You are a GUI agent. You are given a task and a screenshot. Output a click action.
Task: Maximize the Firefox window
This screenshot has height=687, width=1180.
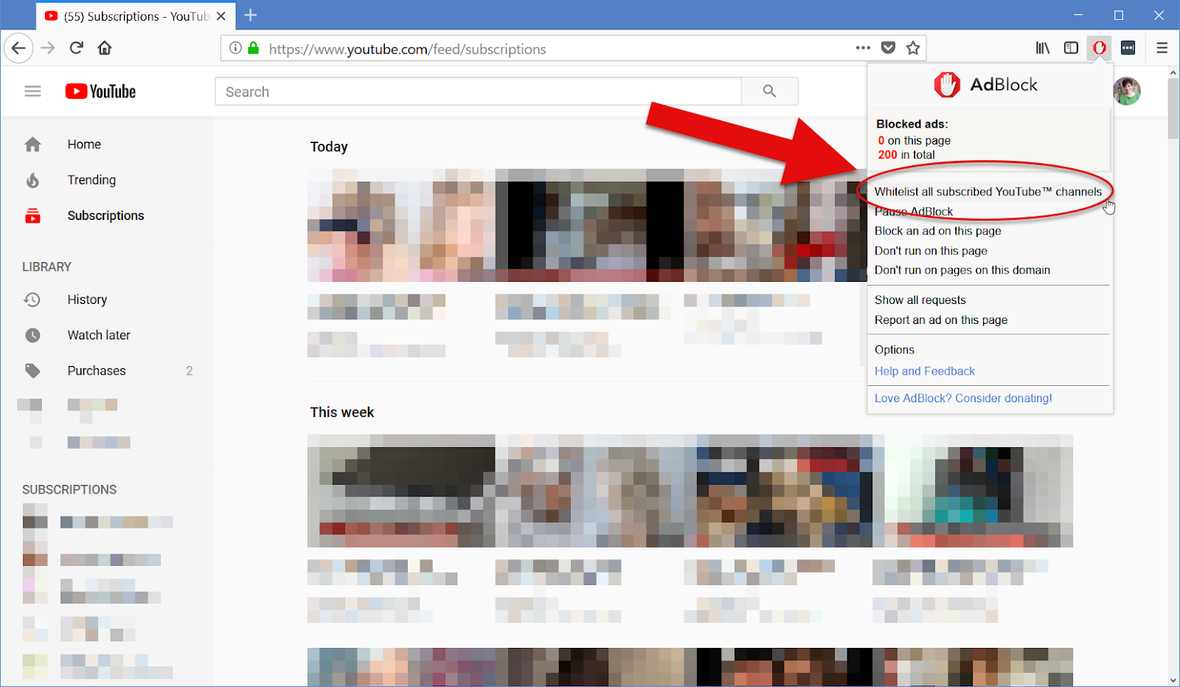coord(1119,15)
